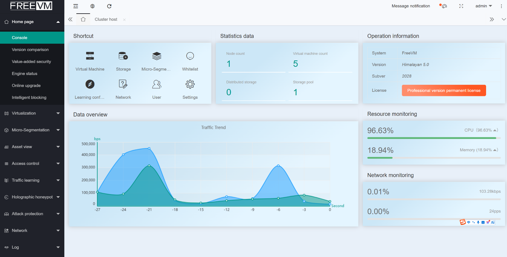Open the theme palette icon
The height and width of the screenshot is (257, 507).
click(x=444, y=6)
